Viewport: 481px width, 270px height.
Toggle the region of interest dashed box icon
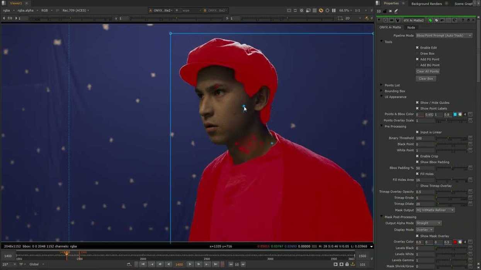[x=340, y=18]
